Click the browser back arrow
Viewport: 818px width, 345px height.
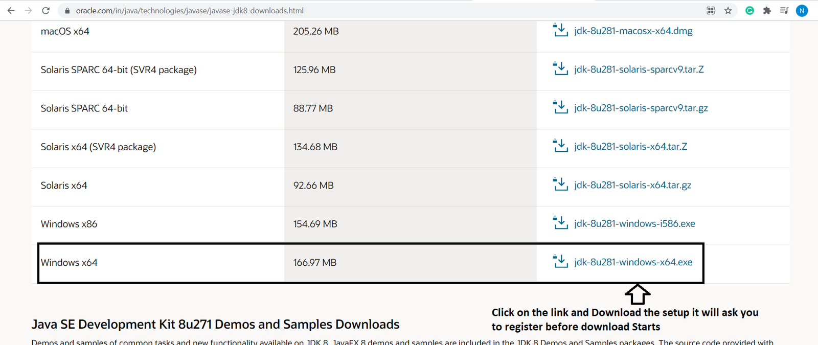pyautogui.click(x=11, y=10)
